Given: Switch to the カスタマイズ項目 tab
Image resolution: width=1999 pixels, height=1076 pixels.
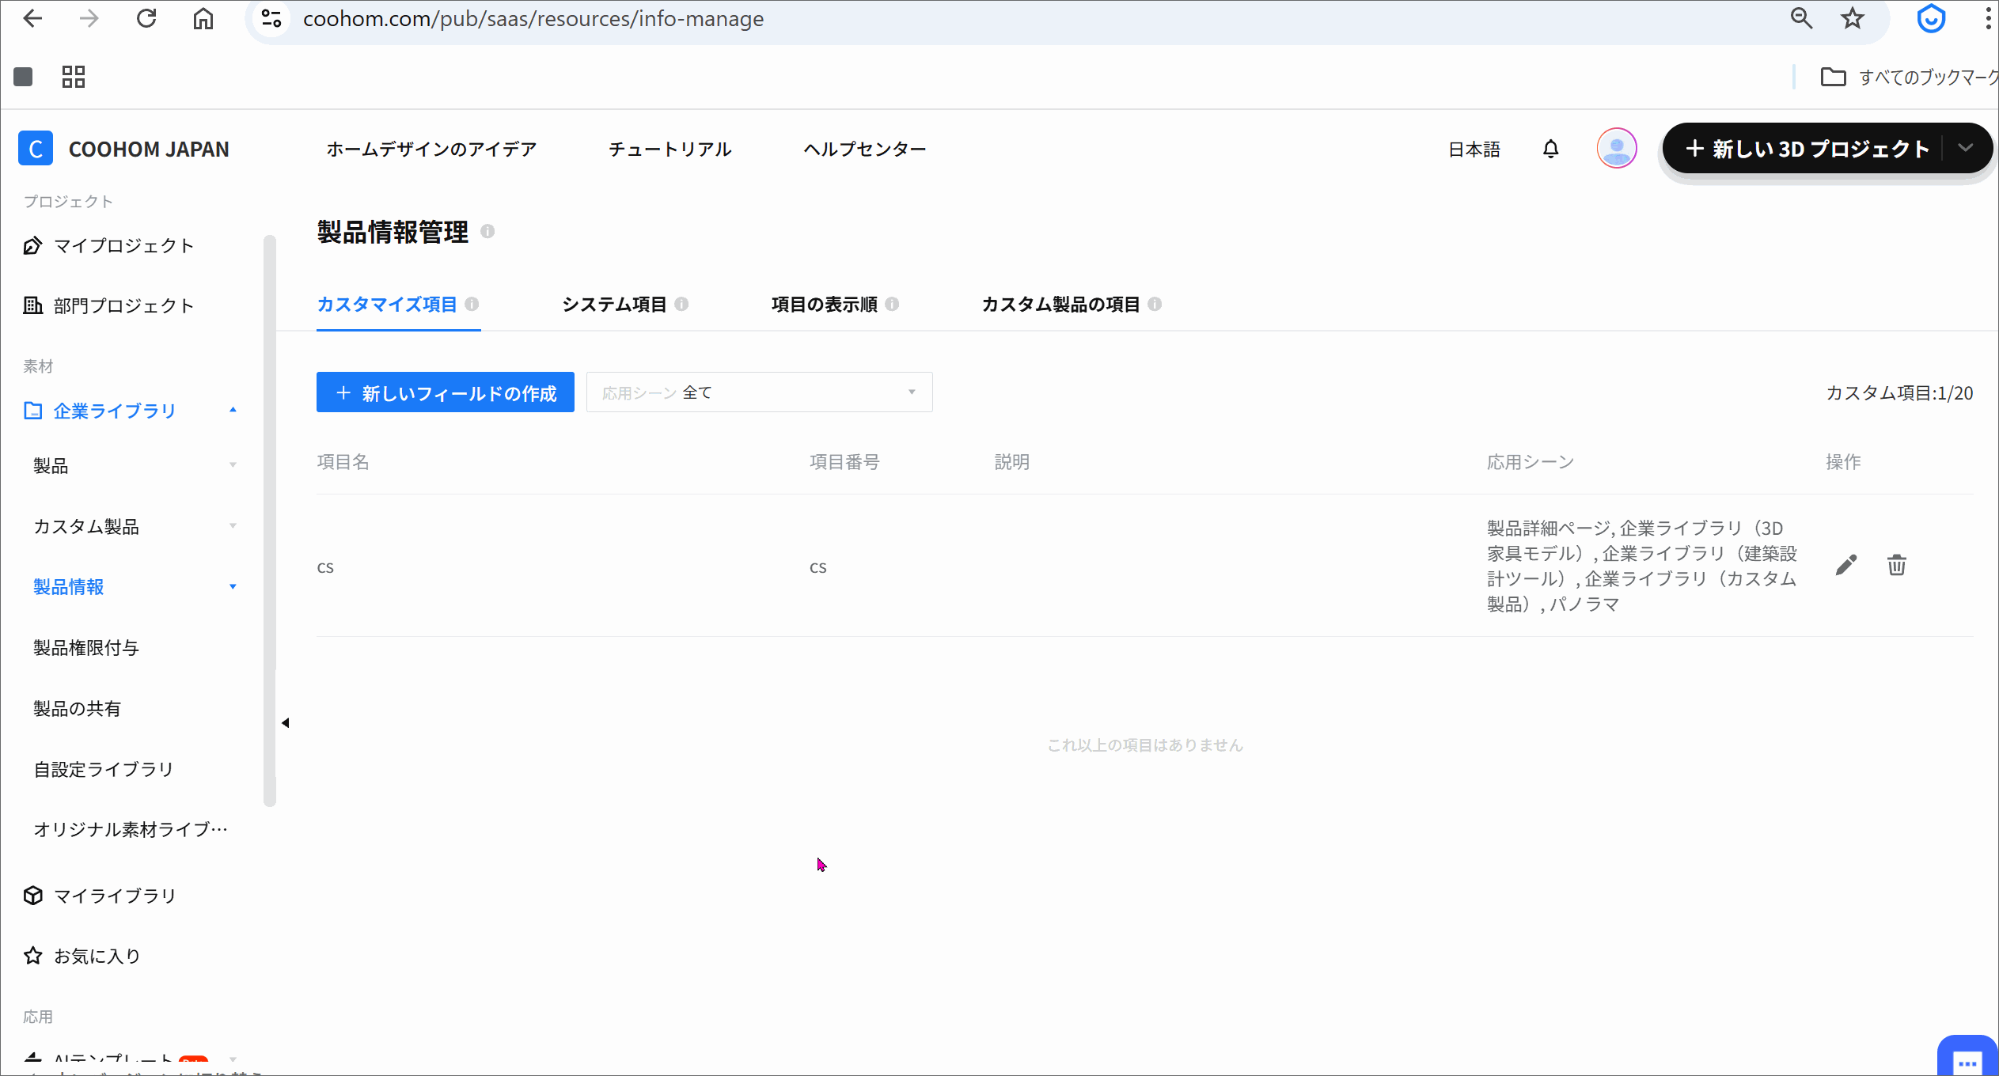Looking at the screenshot, I should click(x=387, y=304).
